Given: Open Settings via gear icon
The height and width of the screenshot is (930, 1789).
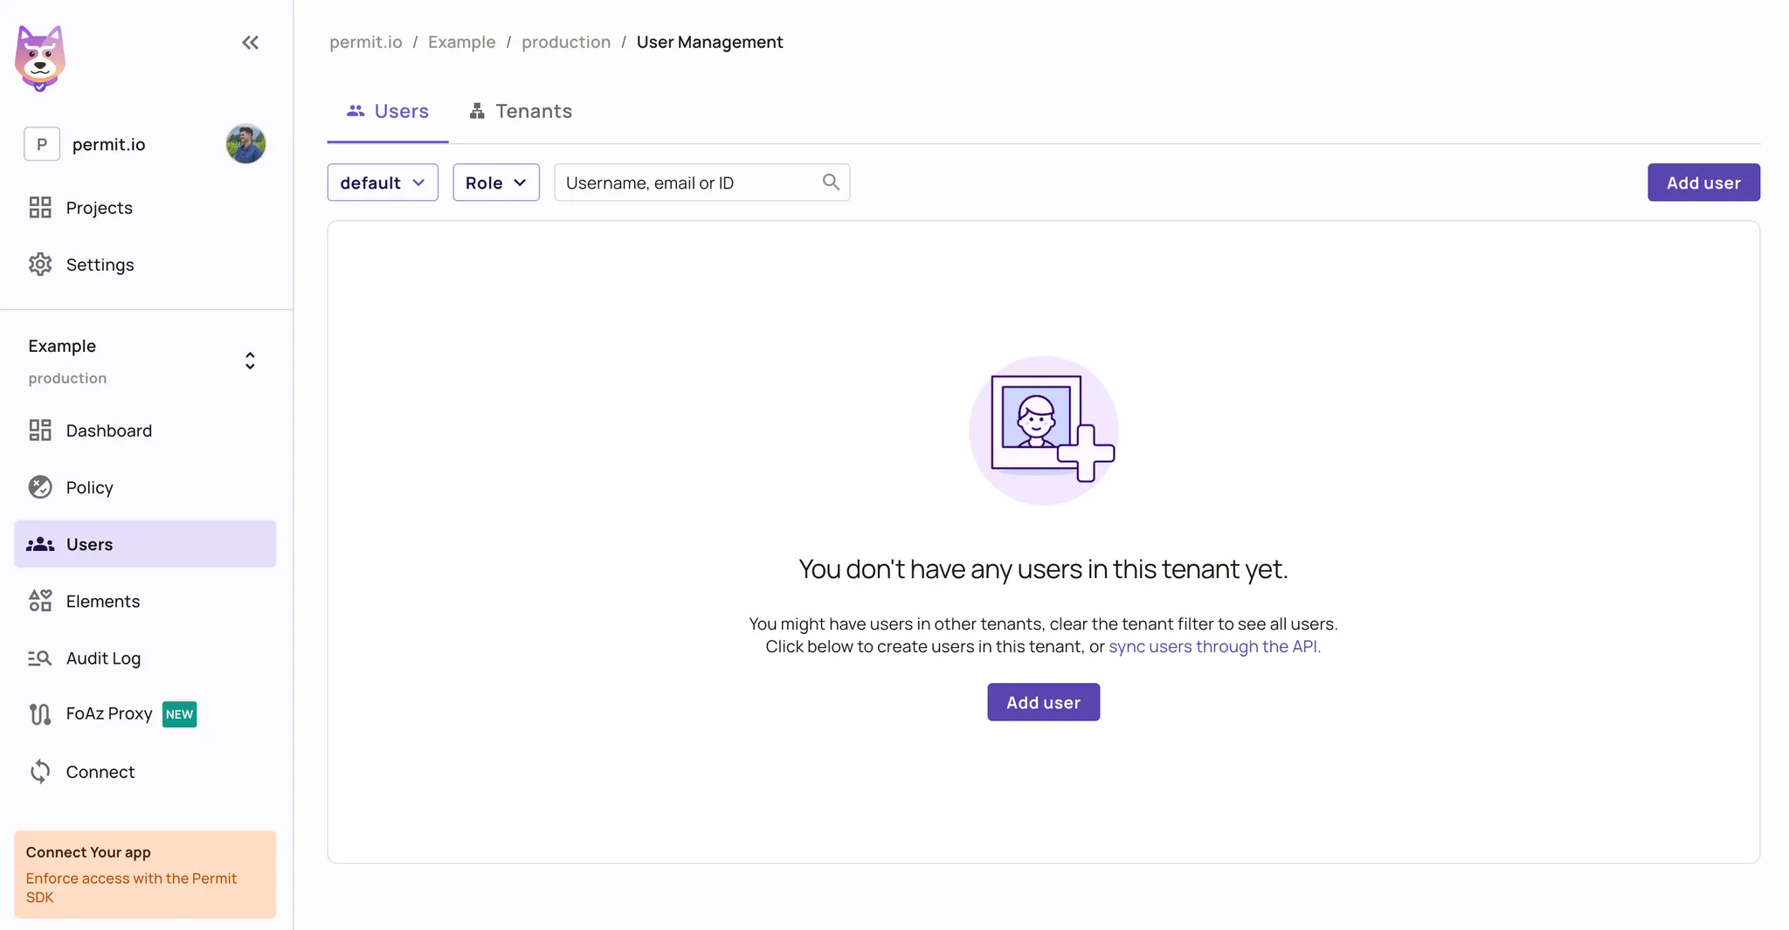Looking at the screenshot, I should point(40,265).
